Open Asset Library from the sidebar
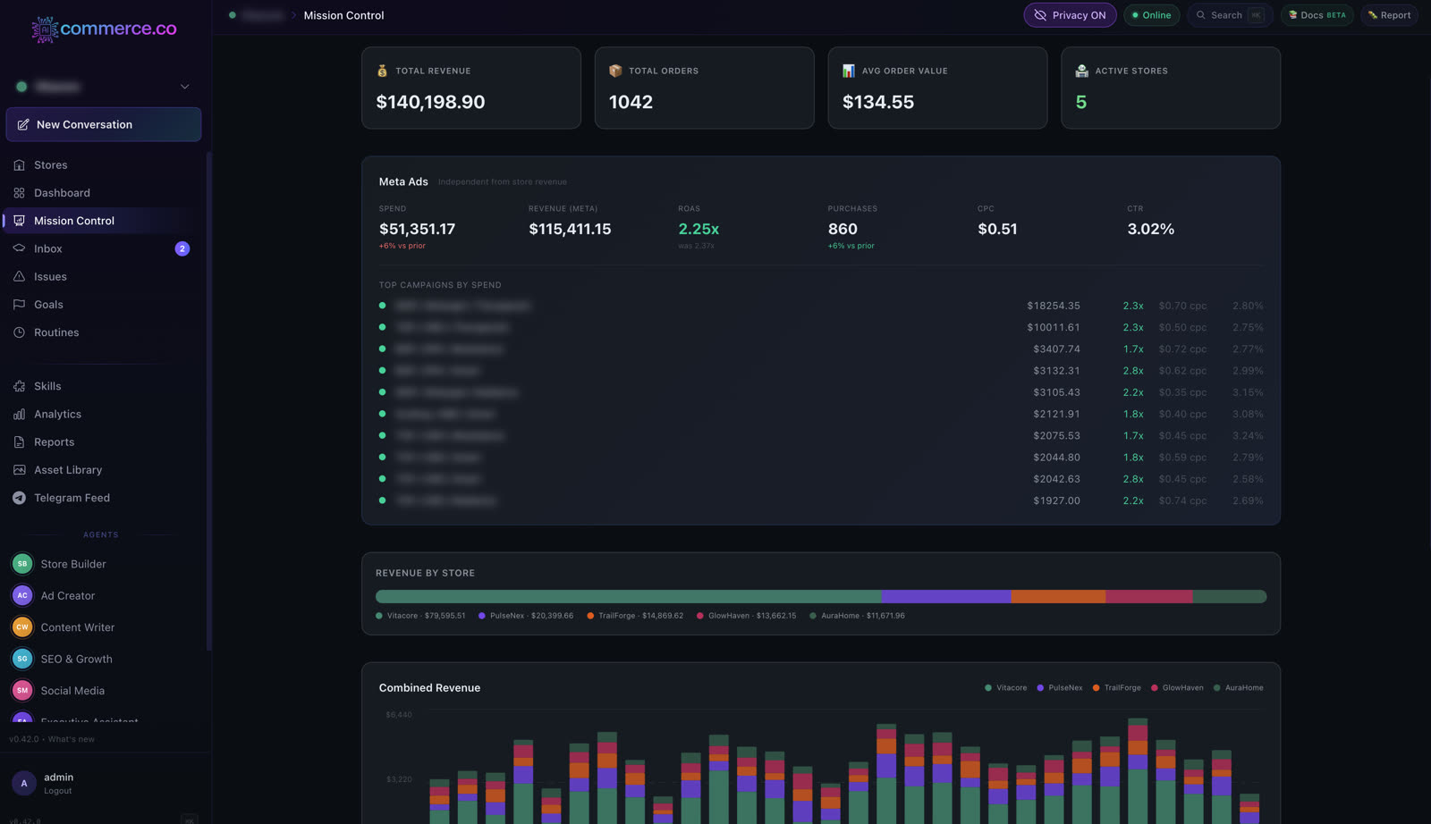Viewport: 1431px width, 824px height. 103,470
